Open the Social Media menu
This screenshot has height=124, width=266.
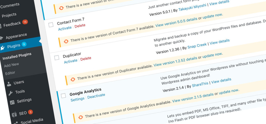click(x=32, y=121)
